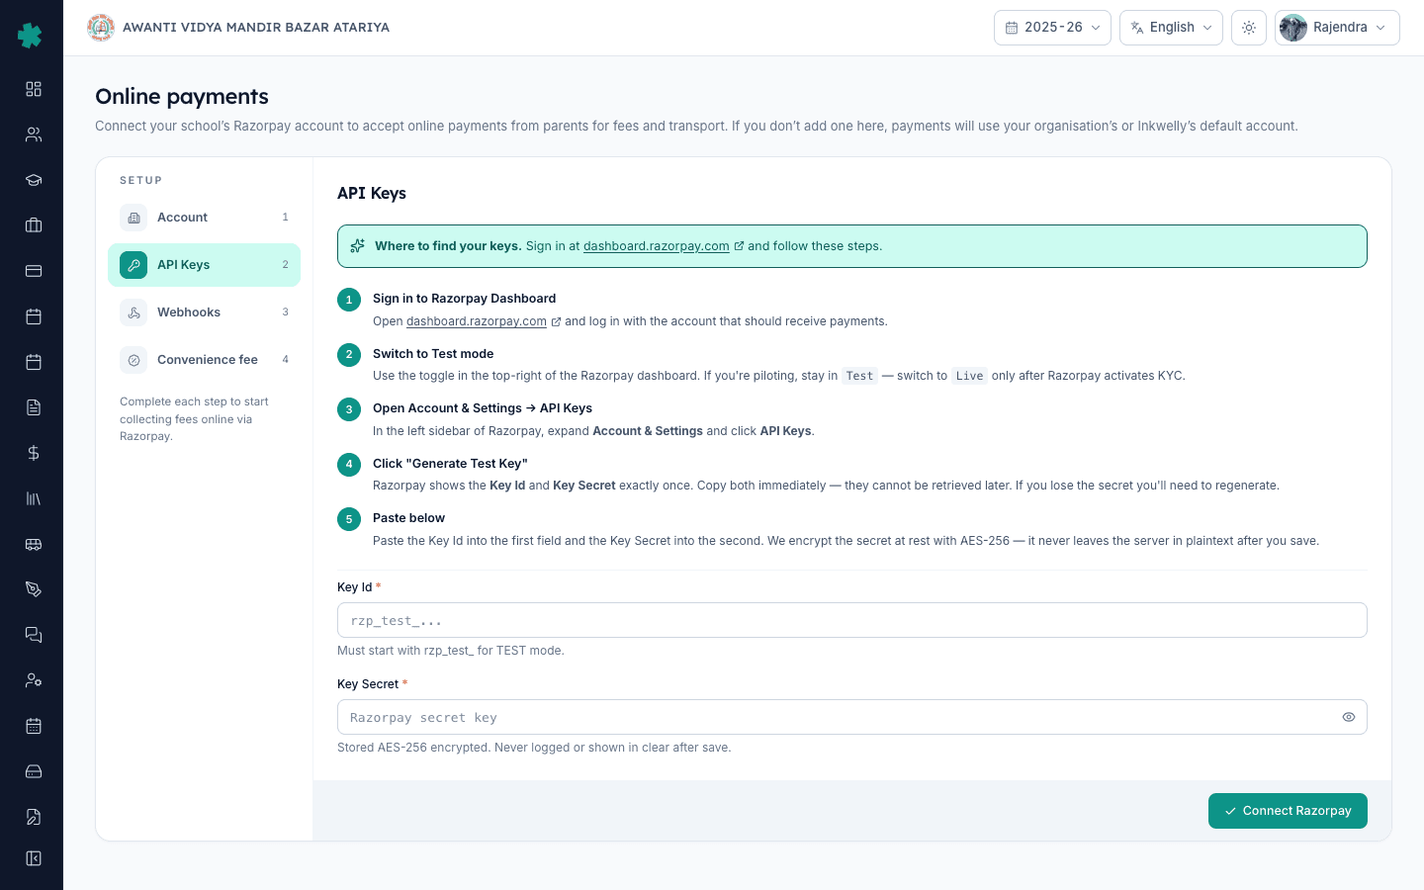The width and height of the screenshot is (1424, 890).
Task: Click the percent icon beside Convenience fee
Action: coord(133,360)
